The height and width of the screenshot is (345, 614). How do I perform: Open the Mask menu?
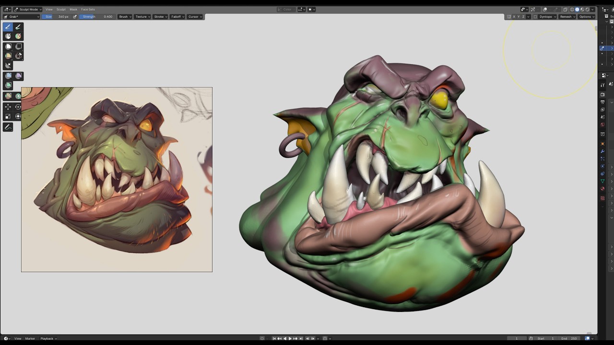coord(73,10)
